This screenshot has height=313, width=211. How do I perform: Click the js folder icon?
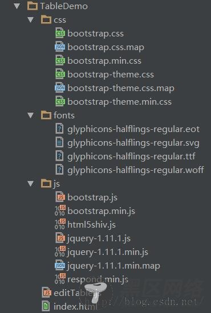click(x=46, y=183)
